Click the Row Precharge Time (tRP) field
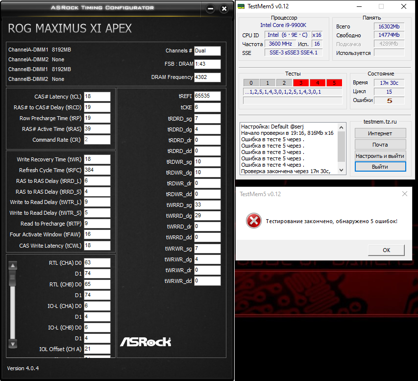418x381 pixels. [97, 118]
